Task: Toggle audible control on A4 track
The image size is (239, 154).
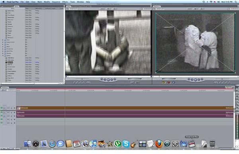Action: point(2,123)
